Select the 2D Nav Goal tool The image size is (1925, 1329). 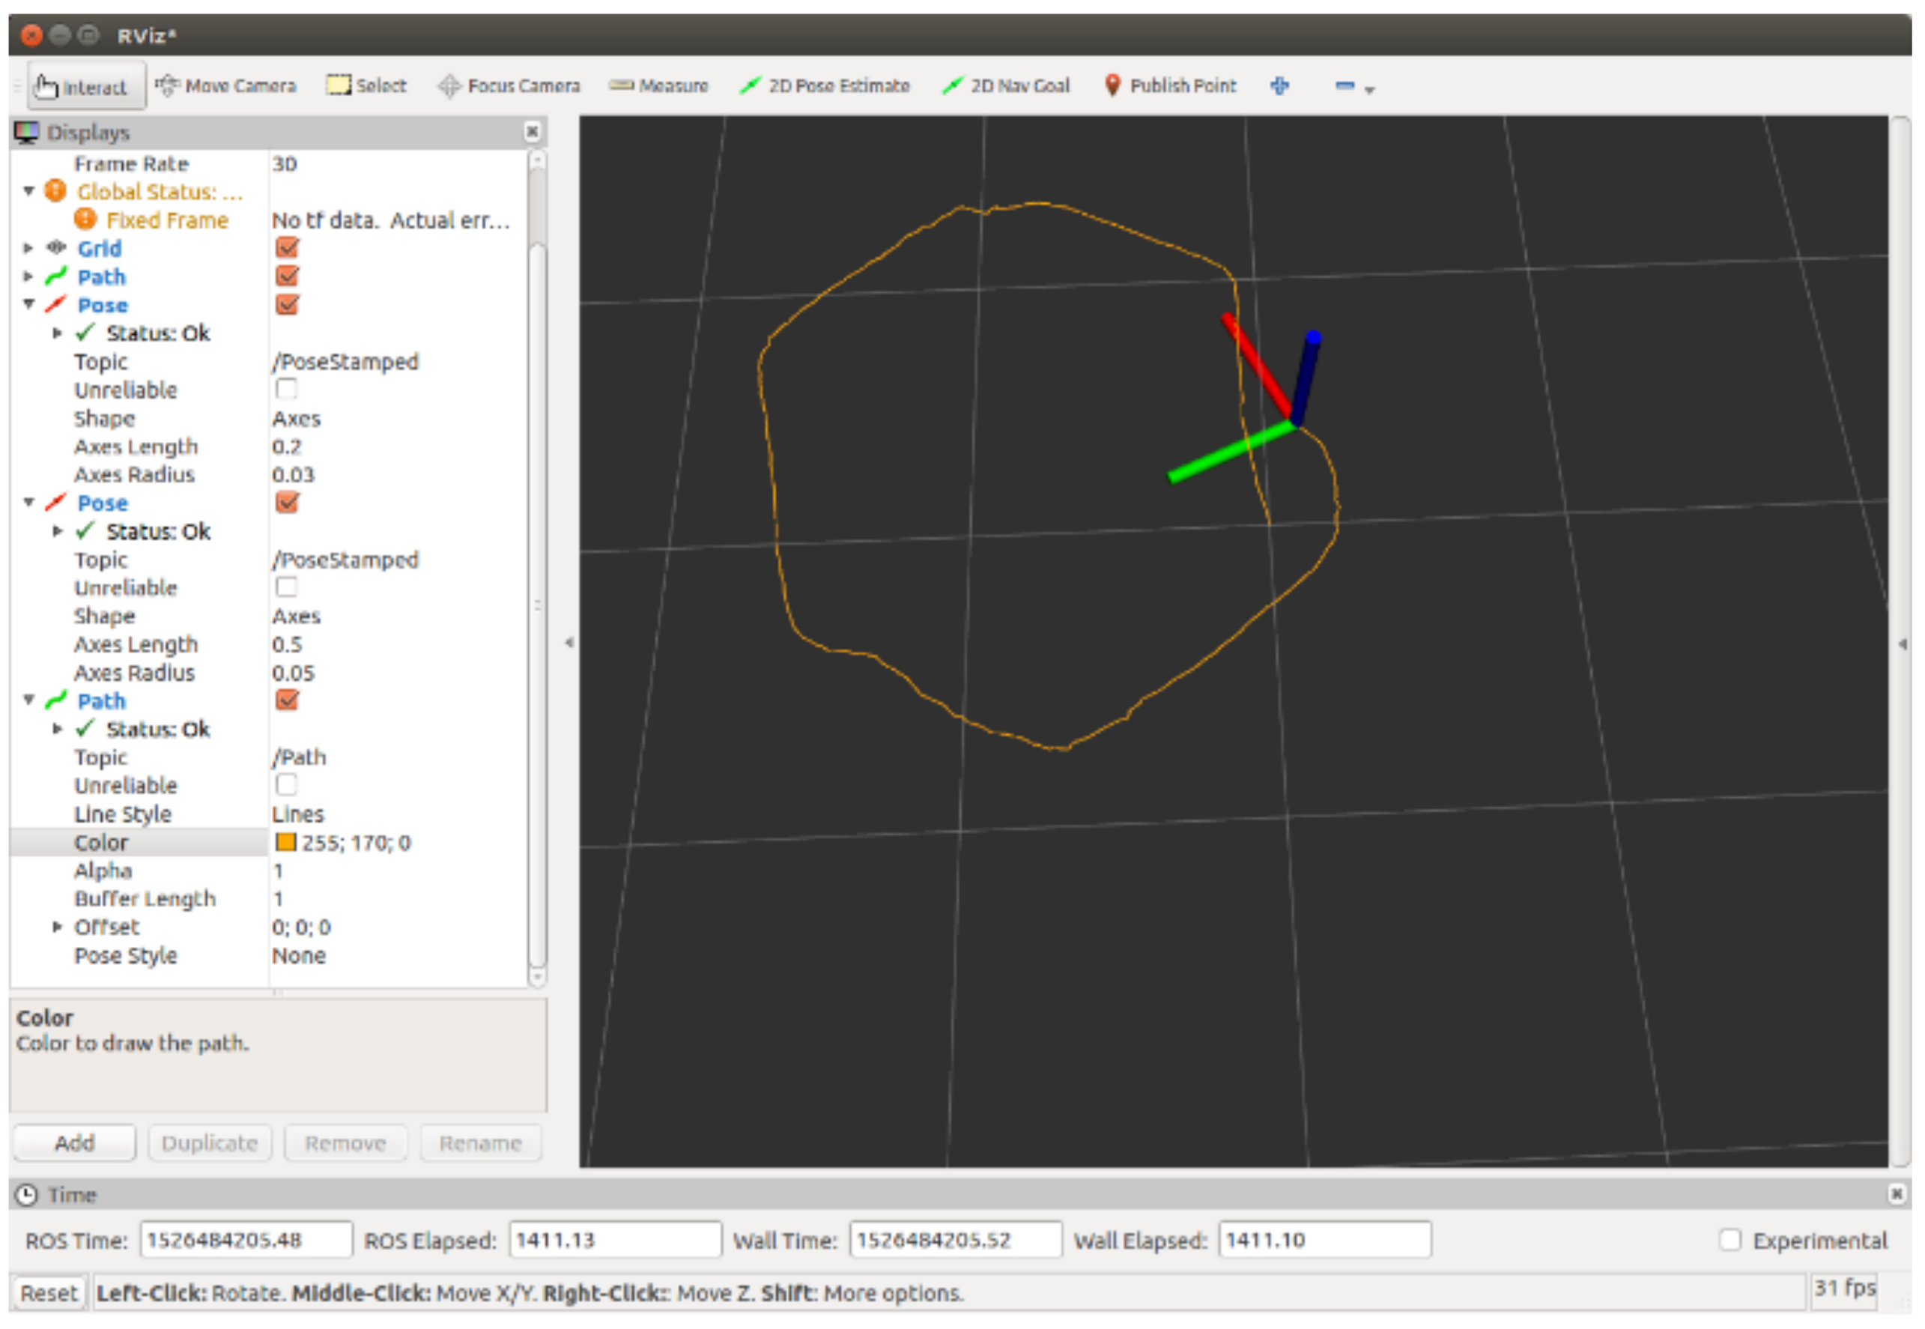1006,85
